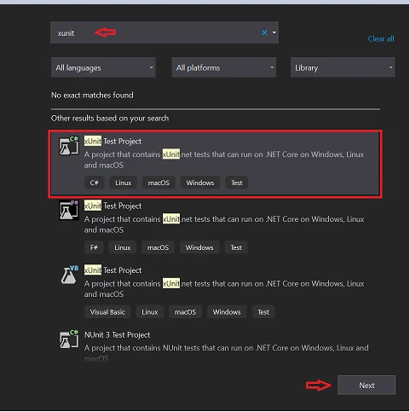Click the Linux tag under the C# template
410x412 pixels.
point(124,183)
